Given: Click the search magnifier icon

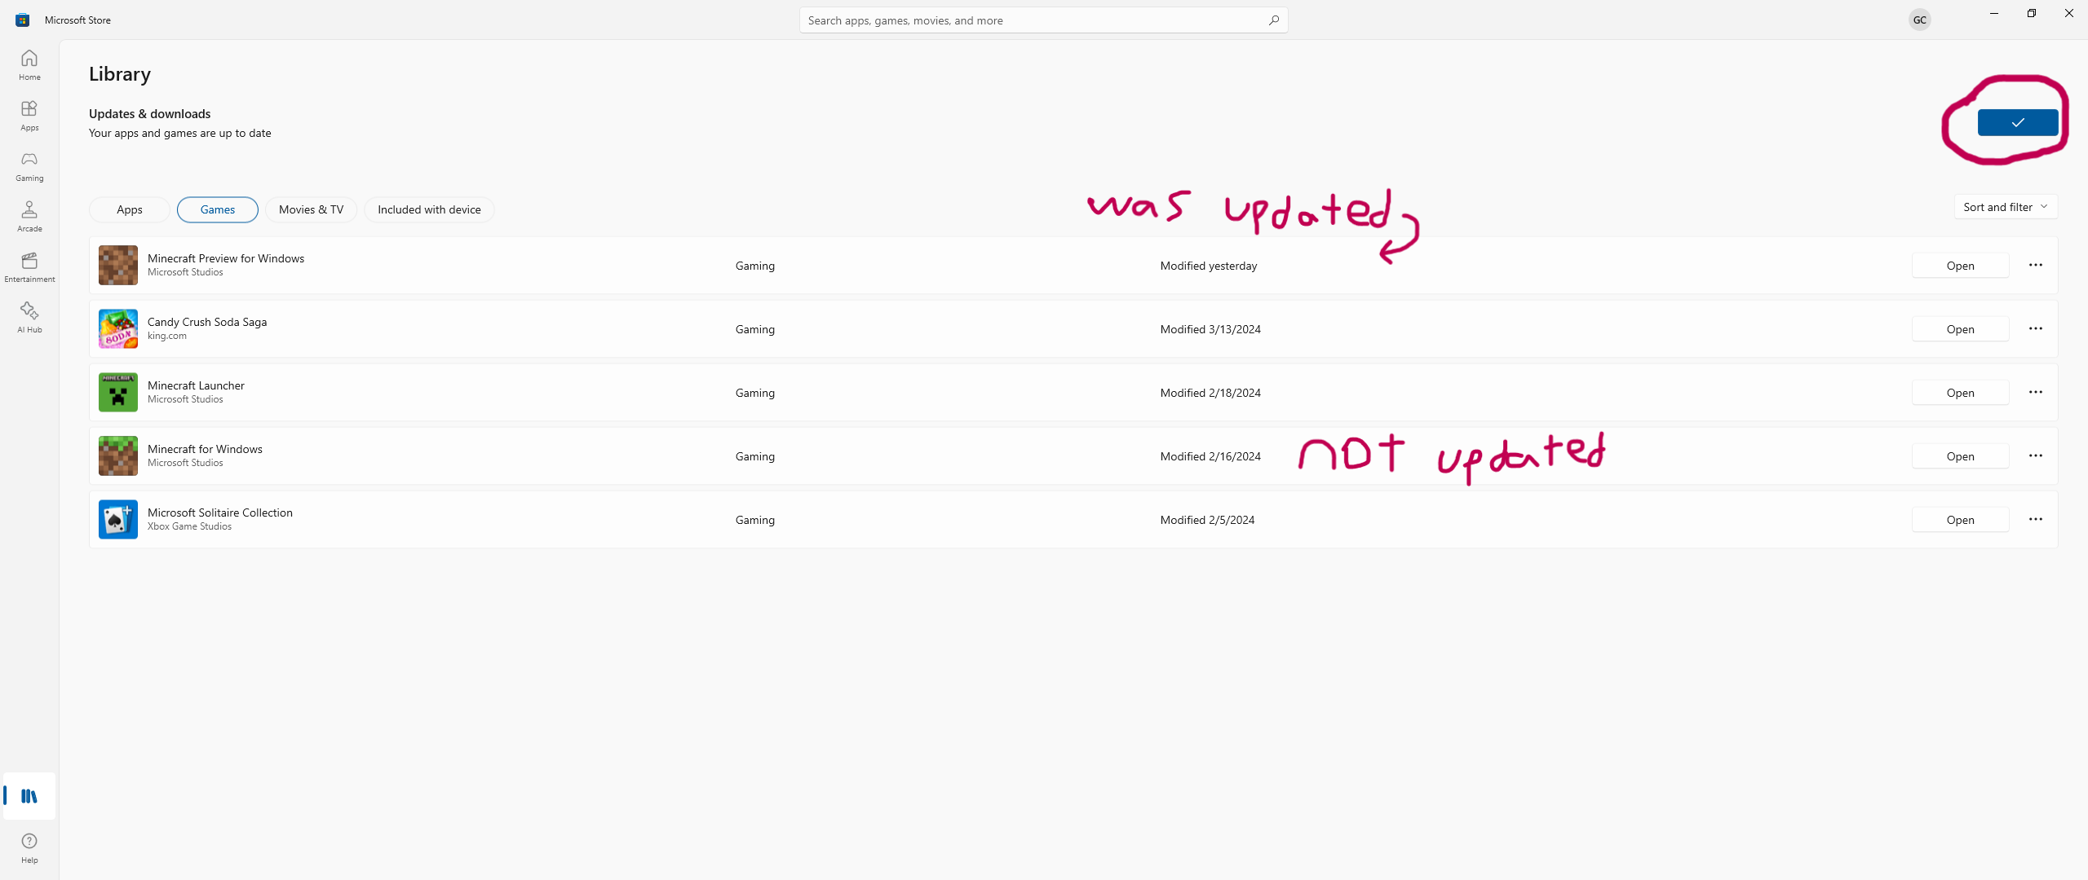Looking at the screenshot, I should pyautogui.click(x=1273, y=20).
